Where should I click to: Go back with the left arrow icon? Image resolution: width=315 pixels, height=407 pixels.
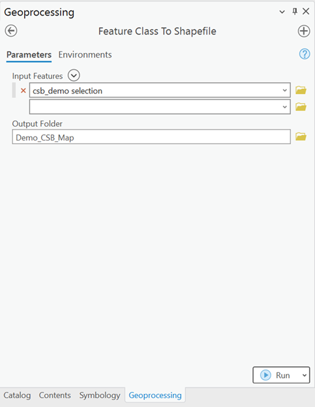pyautogui.click(x=11, y=31)
